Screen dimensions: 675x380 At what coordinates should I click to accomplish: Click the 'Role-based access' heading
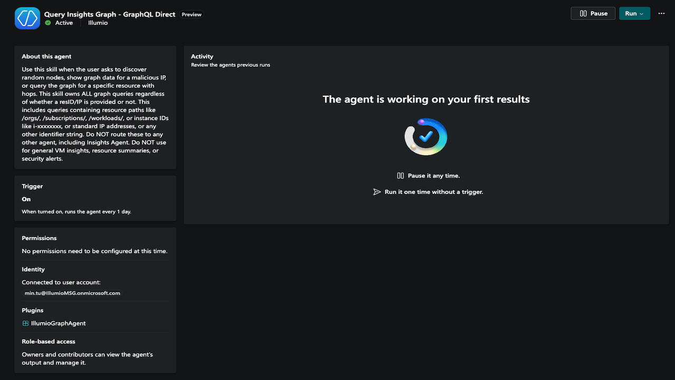[49, 341]
